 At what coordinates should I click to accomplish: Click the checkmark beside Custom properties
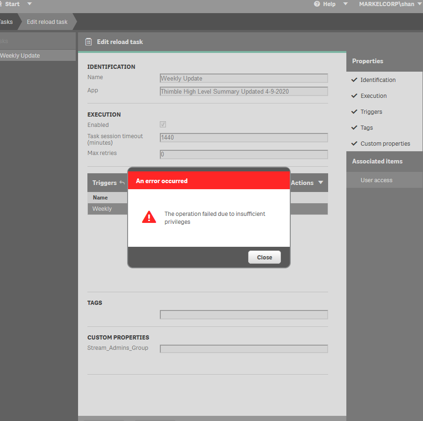[354, 143]
